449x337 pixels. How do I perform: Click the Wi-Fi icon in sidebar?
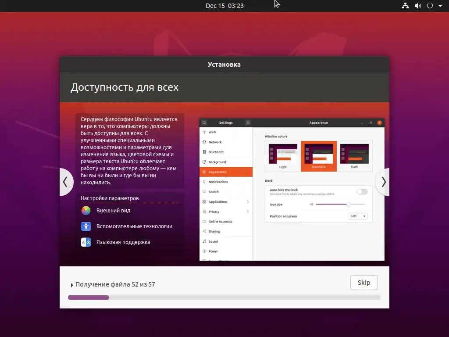click(x=204, y=132)
